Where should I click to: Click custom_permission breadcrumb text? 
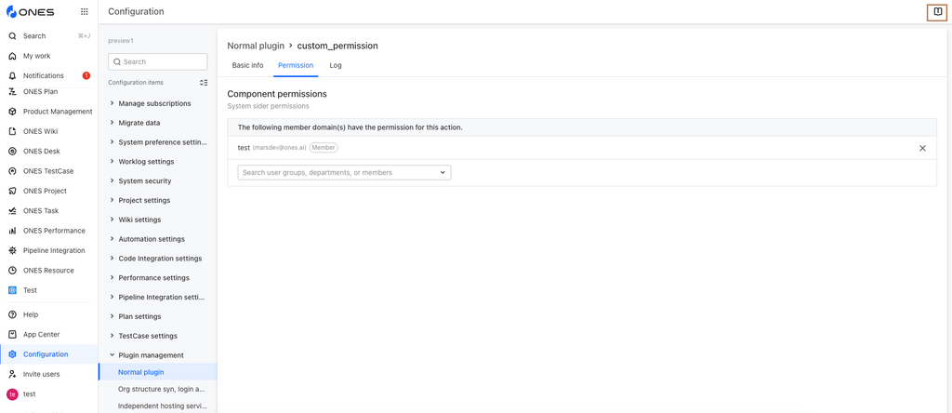click(x=337, y=46)
